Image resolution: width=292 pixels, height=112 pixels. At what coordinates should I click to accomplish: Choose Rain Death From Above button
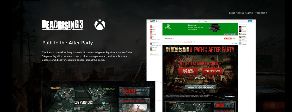tap(188, 71)
